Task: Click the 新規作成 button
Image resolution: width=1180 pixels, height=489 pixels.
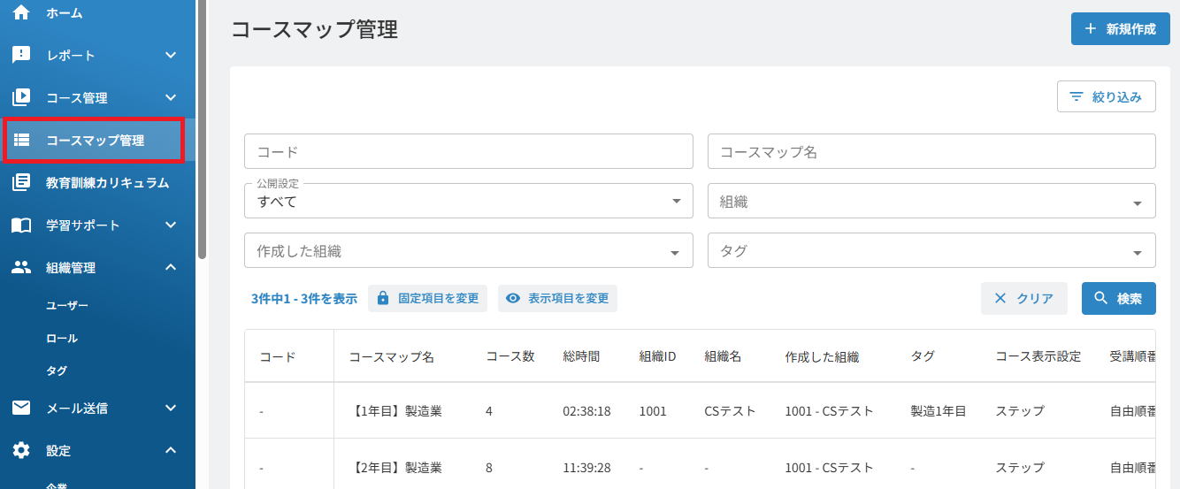Action: coord(1121,28)
